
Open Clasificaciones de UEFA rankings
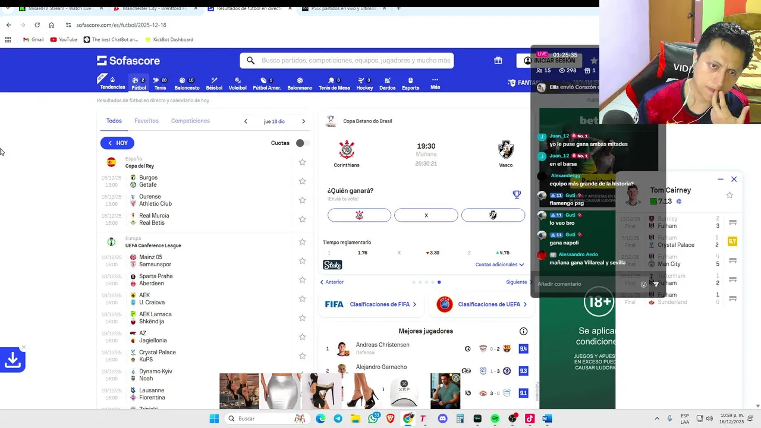point(482,304)
